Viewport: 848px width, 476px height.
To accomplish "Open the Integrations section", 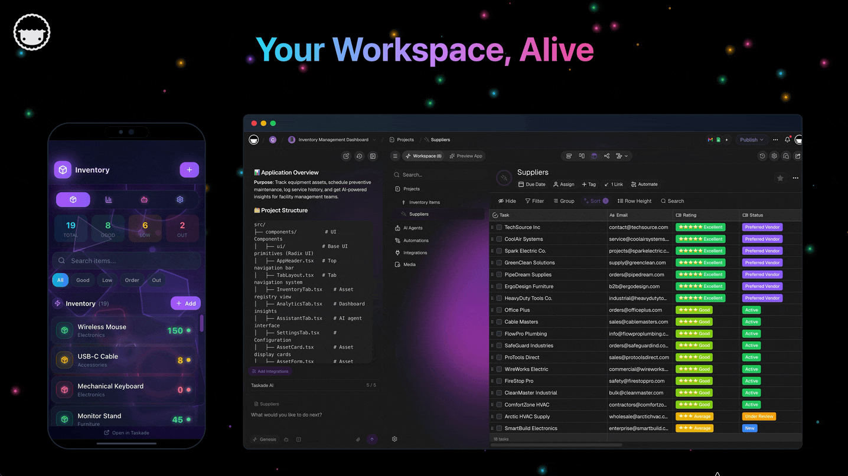I will 414,252.
